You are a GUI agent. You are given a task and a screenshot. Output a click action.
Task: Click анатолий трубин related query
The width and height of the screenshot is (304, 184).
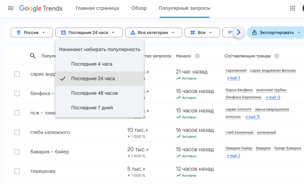271,90
